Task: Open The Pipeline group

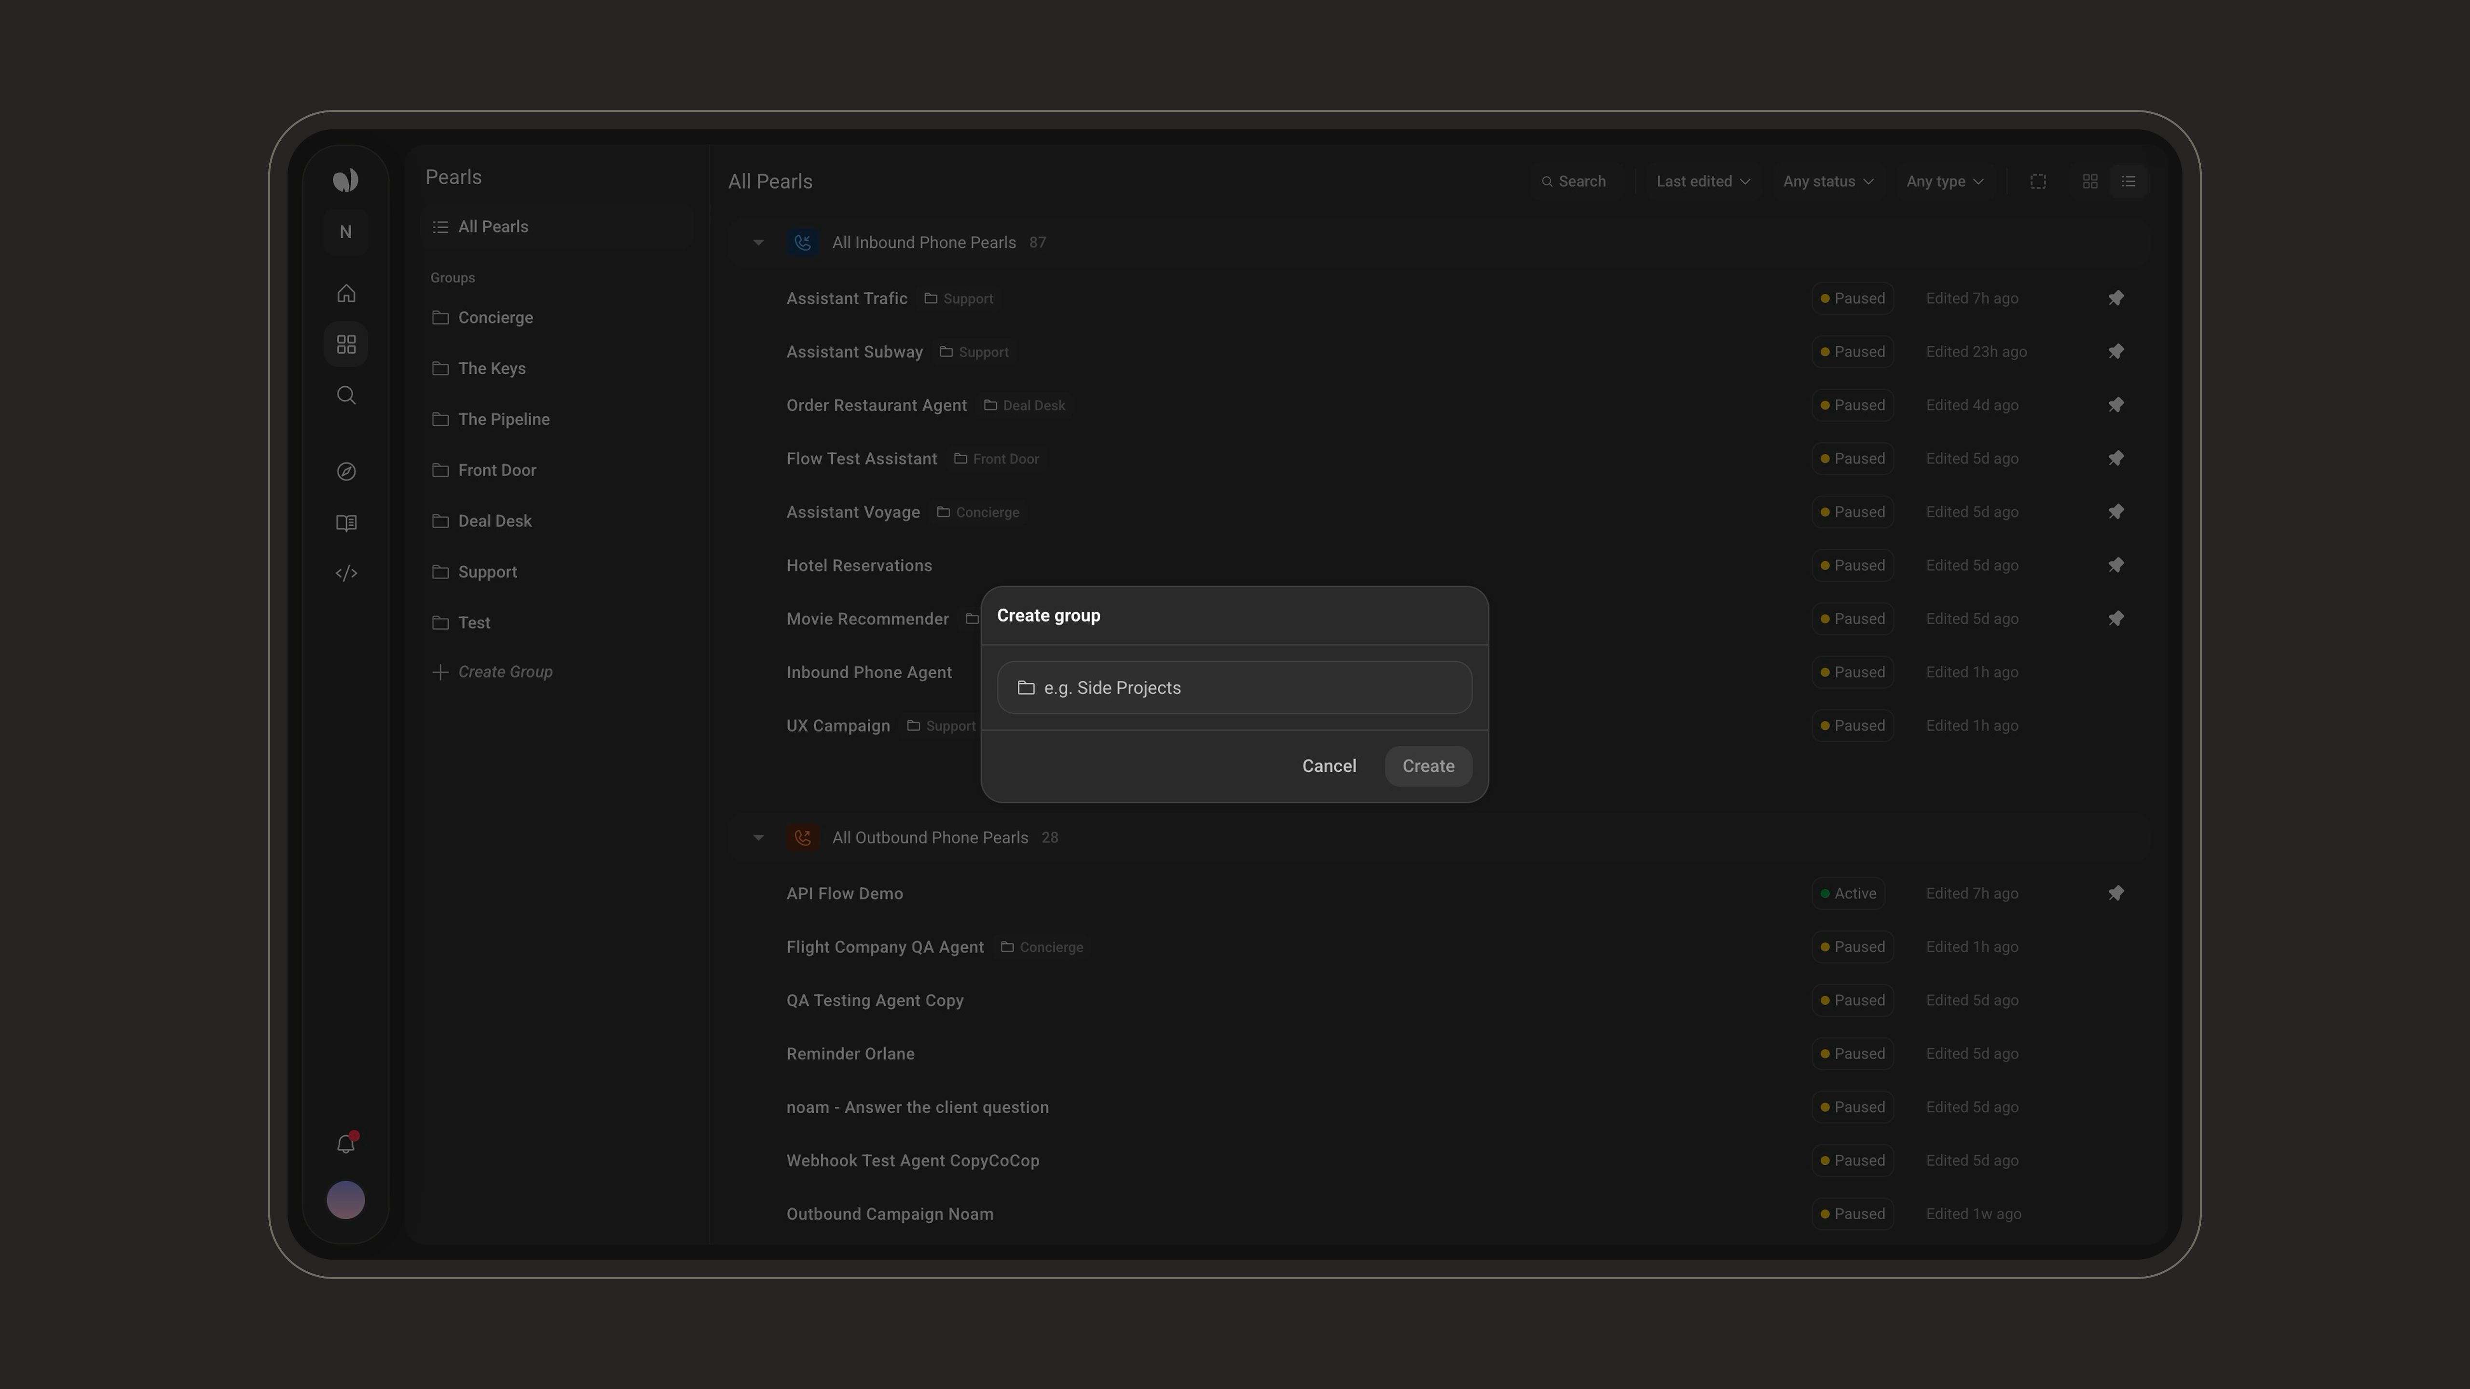Action: (557, 419)
